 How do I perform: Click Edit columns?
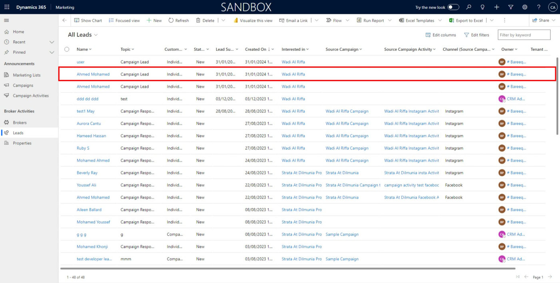(x=440, y=35)
